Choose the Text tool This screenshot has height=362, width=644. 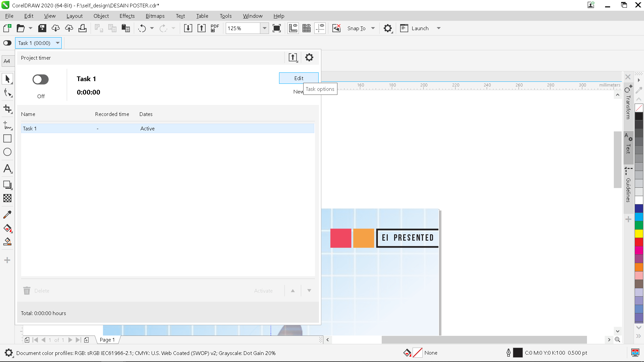[7, 169]
